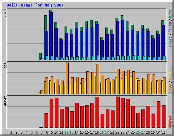Select the orange visits bar for day 7
This screenshot has height=136, width=174.
click(42, 92)
